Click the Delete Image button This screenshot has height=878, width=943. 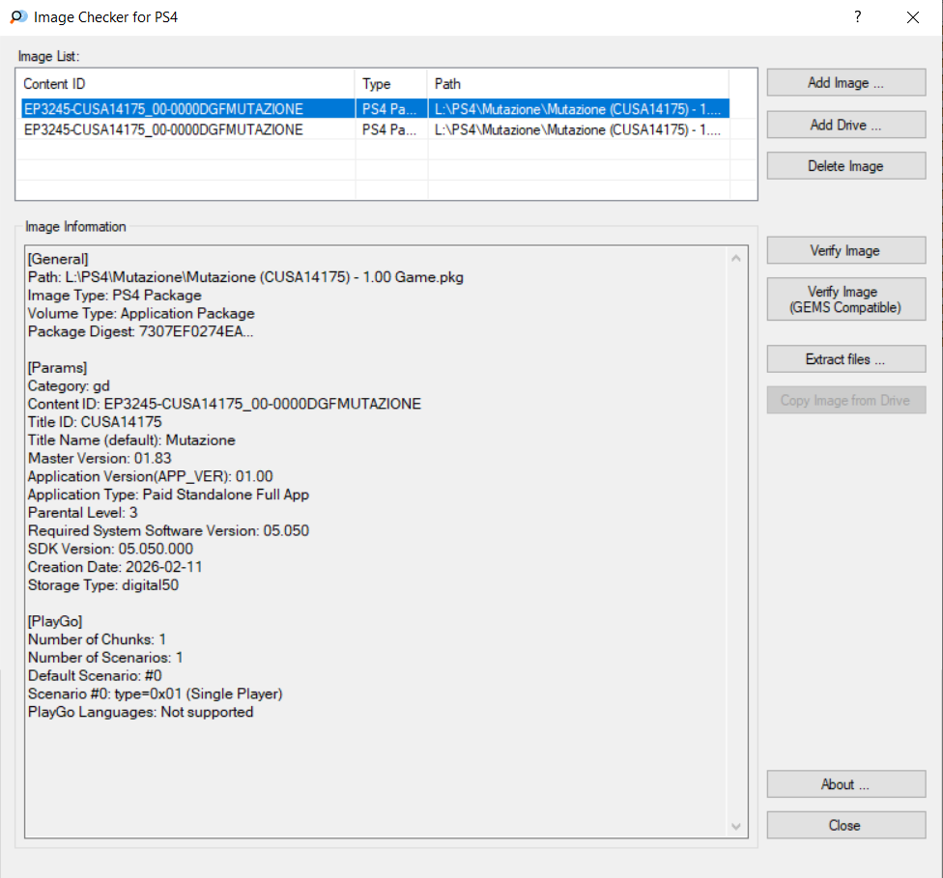(845, 166)
